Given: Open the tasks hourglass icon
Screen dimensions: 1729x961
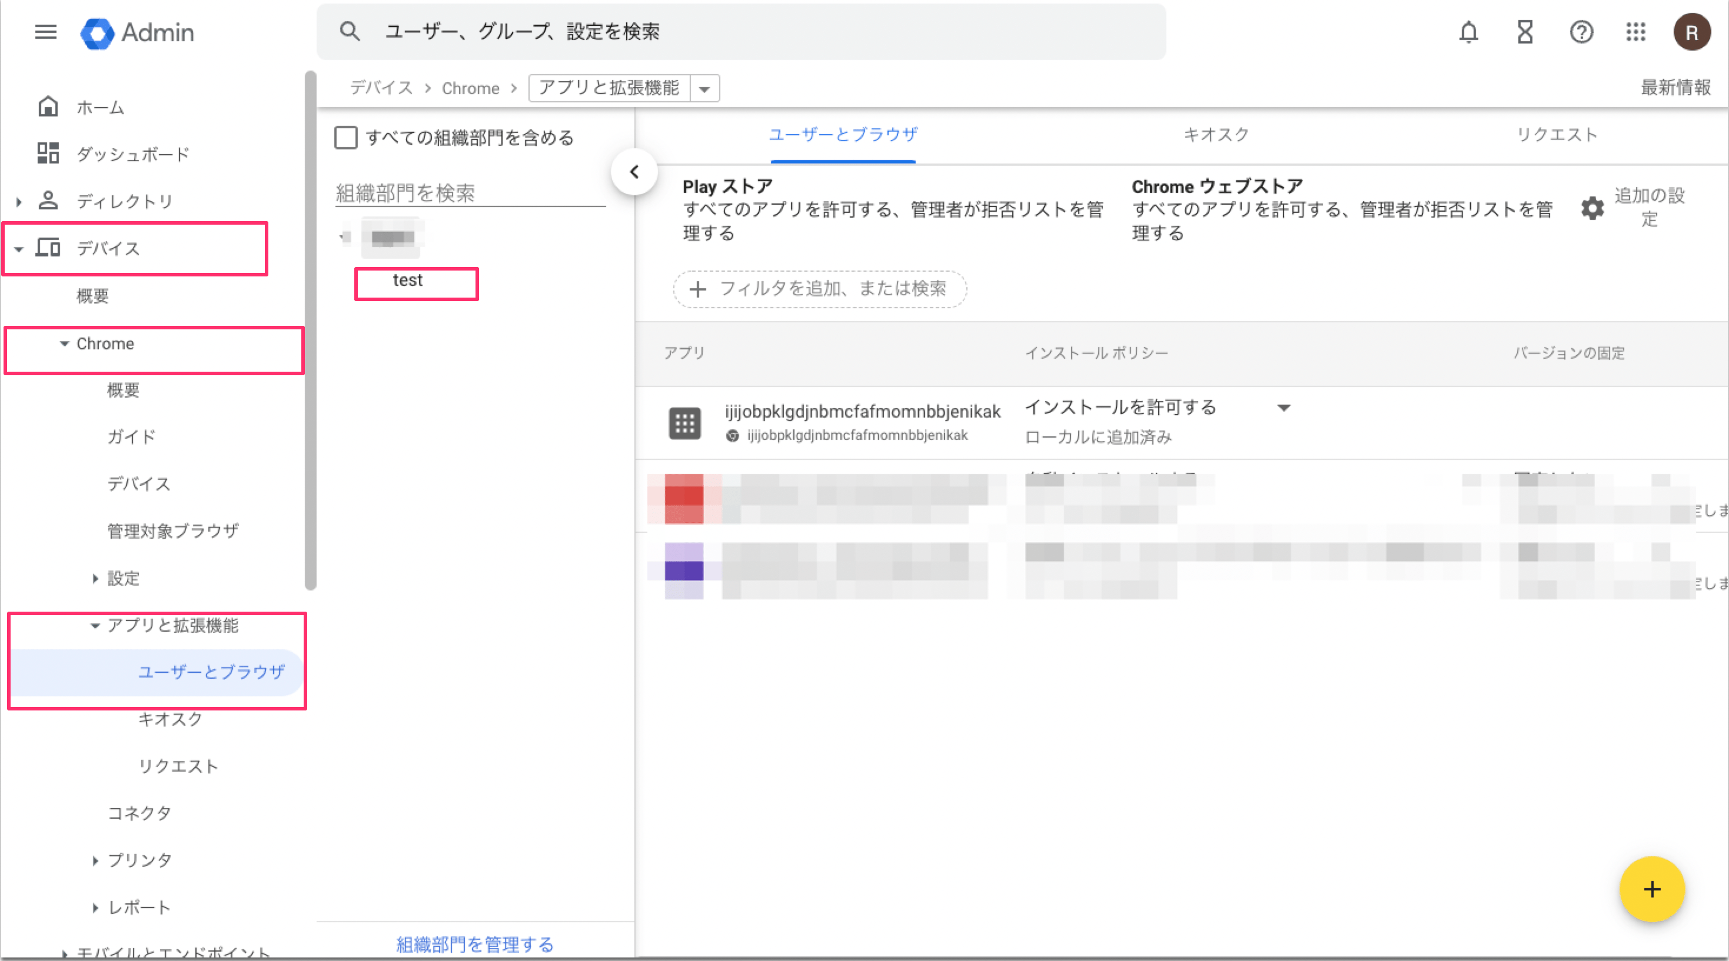Looking at the screenshot, I should coord(1525,32).
